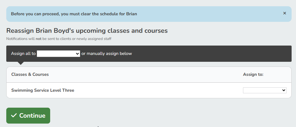Screen dimensions: 296x127
Task: Click the 'Classes & Courses' column header
Action: coord(30,75)
